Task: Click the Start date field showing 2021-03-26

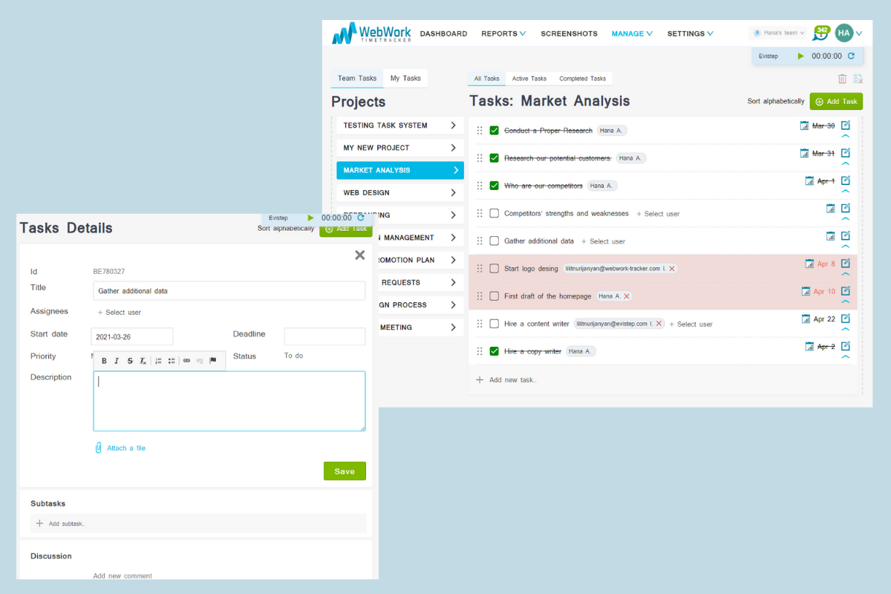Action: 132,336
